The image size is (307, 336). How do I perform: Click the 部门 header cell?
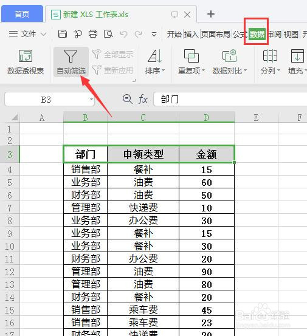tap(85, 154)
